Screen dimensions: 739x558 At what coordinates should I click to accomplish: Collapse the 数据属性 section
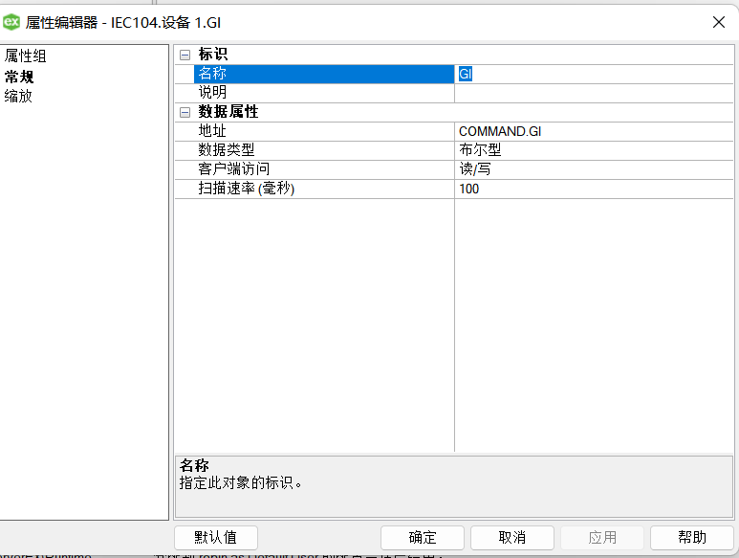click(185, 112)
